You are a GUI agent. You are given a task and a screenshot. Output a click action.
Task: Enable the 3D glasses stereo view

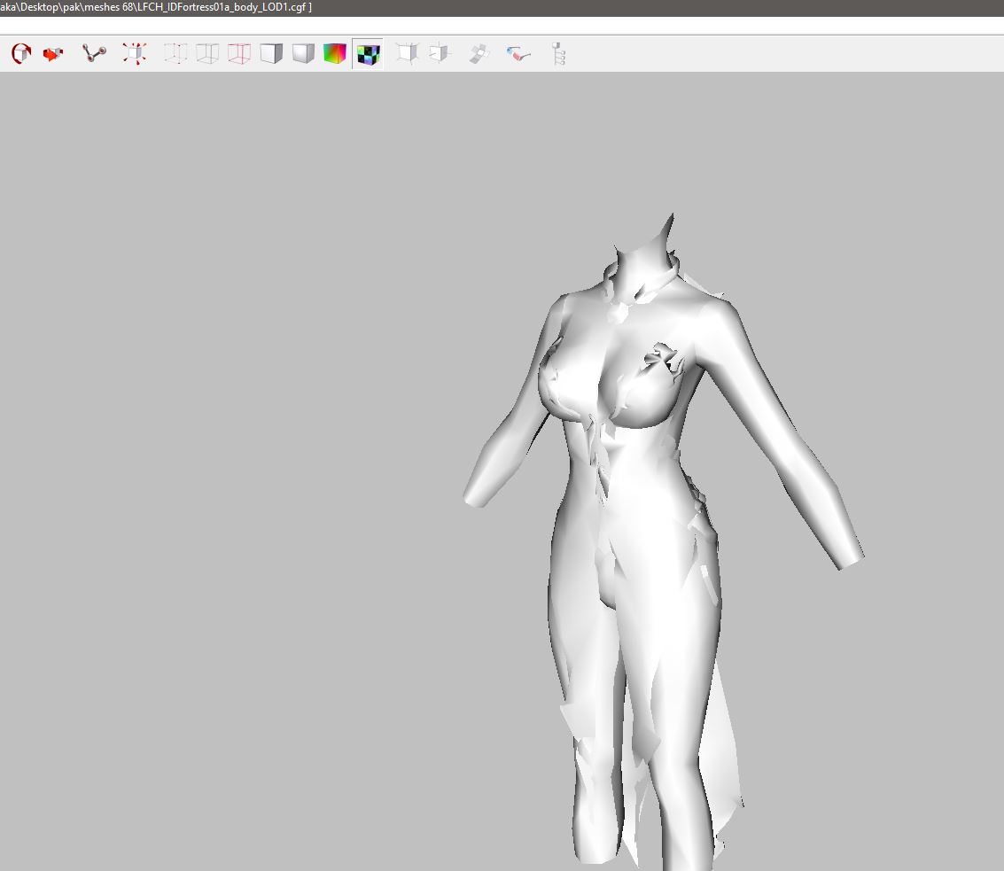point(519,54)
